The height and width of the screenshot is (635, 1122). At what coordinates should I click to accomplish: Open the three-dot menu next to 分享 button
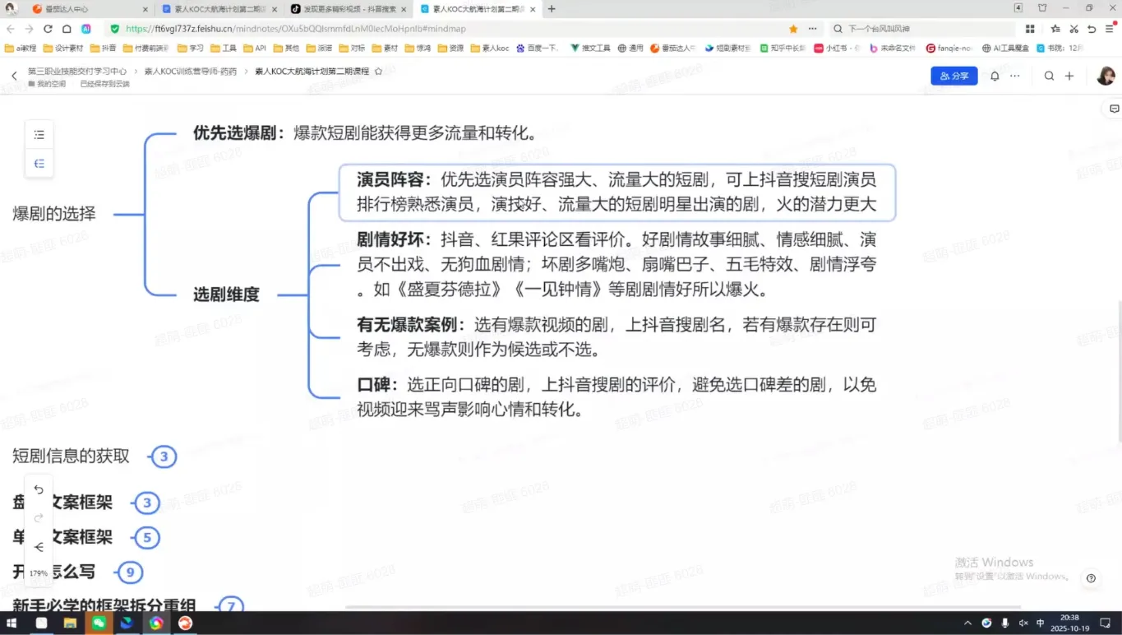1014,75
